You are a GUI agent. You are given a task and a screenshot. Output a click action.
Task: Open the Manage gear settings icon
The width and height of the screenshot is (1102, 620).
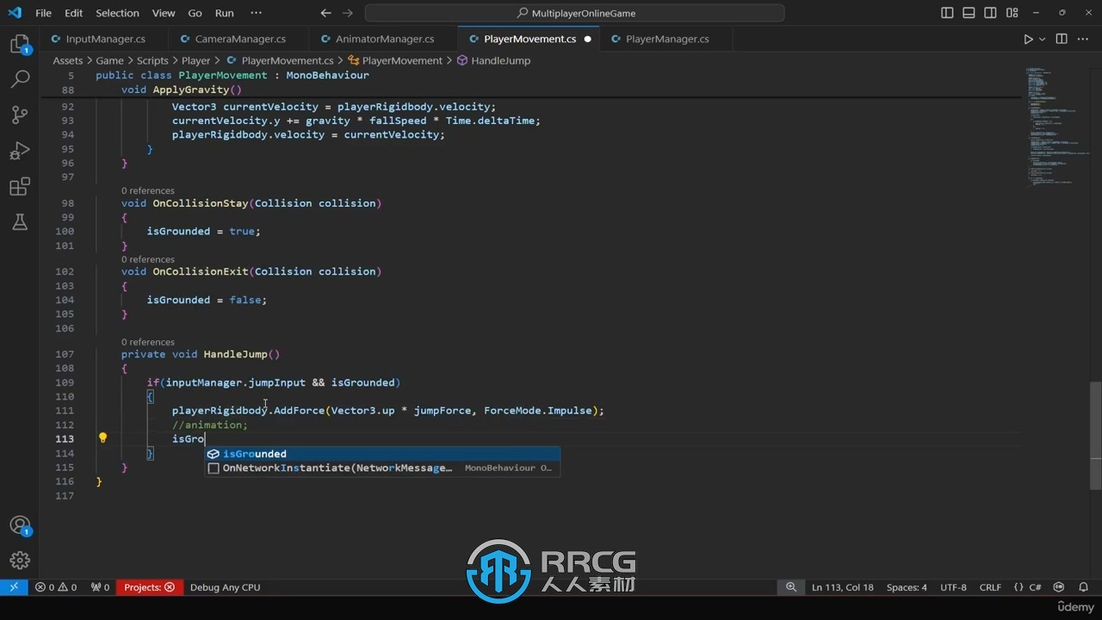coord(19,560)
